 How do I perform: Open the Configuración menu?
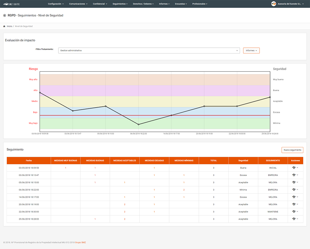[56, 4]
